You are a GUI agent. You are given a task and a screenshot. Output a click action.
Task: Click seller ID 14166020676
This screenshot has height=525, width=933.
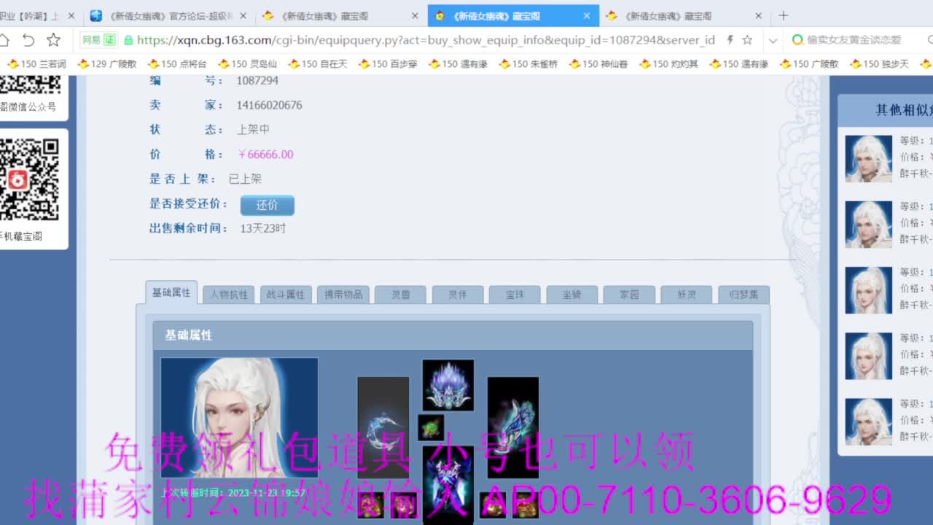pos(269,105)
